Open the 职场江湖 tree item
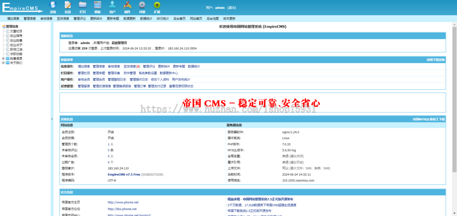The image size is (457, 216). 16,49
